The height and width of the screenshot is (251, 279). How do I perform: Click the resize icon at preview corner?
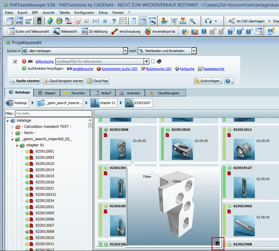click(218, 244)
